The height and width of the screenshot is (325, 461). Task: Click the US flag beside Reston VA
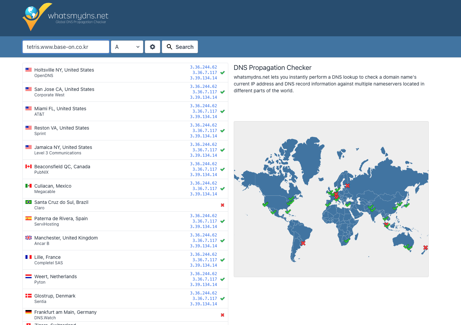pos(29,128)
